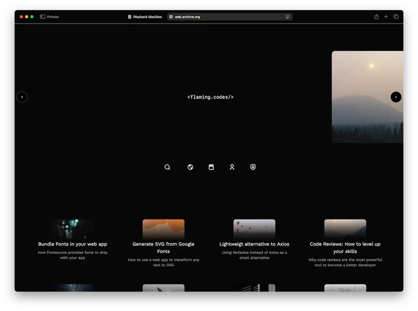
Task: Click the yellow minimize window button
Action: coord(27,16)
